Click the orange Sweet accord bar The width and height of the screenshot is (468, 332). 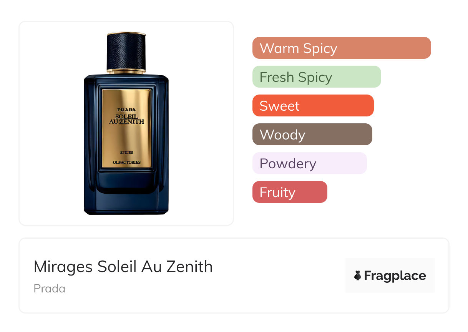click(x=313, y=106)
